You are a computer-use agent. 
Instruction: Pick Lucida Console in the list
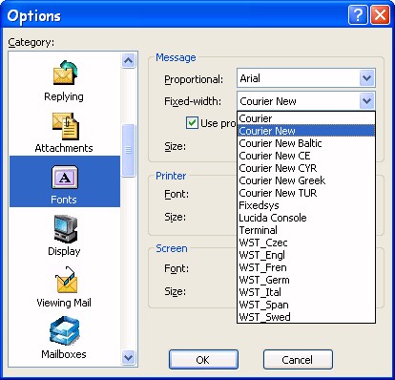[x=306, y=218]
